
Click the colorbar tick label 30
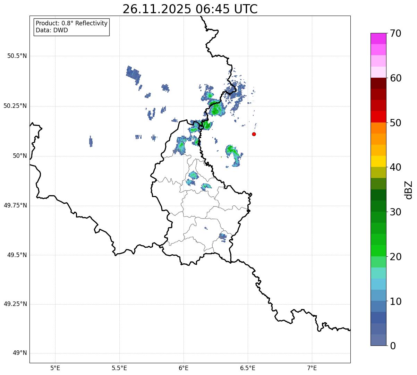pyautogui.click(x=395, y=212)
